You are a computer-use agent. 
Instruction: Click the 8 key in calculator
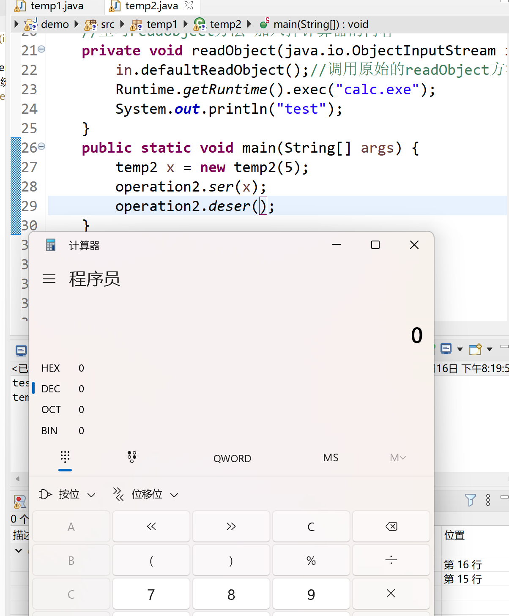coord(231,594)
